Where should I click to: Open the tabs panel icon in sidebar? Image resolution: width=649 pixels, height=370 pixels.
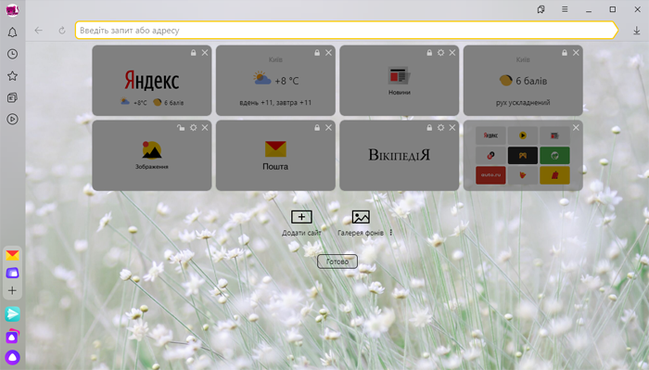(x=12, y=97)
